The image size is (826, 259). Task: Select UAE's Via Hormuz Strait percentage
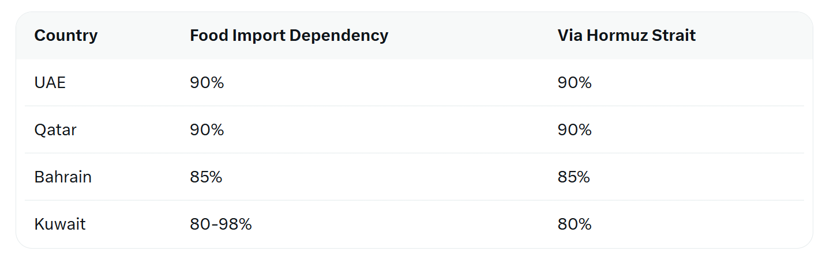575,83
